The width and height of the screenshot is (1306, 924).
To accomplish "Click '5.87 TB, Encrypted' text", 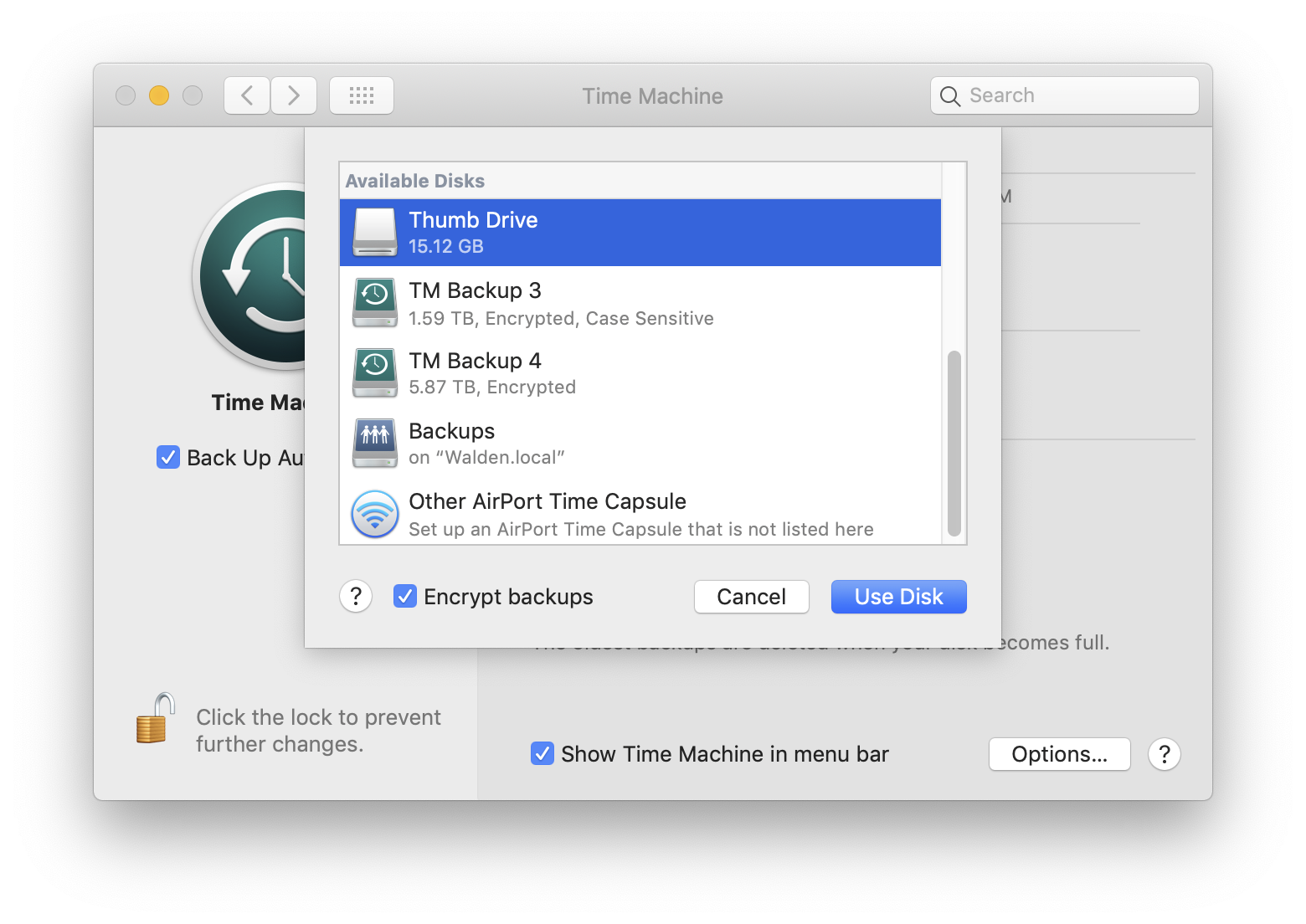I will pos(492,388).
